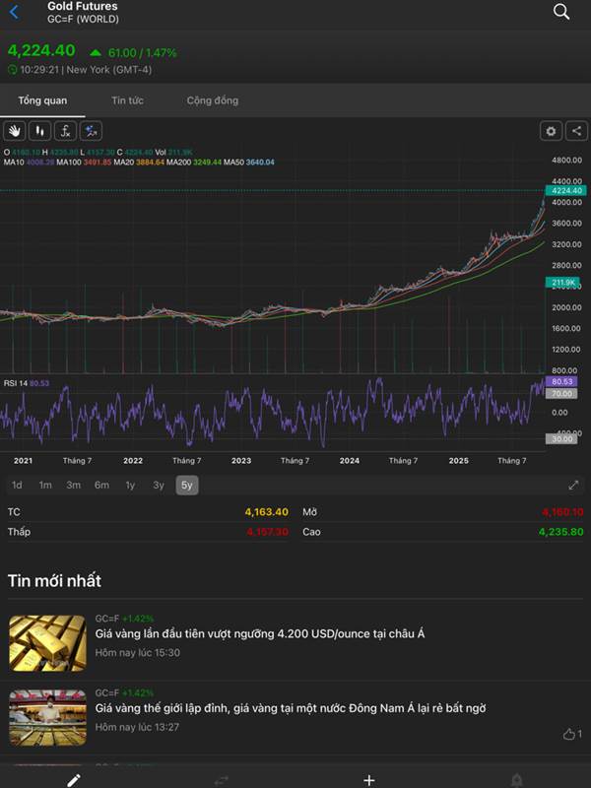Image resolution: width=591 pixels, height=788 pixels.
Task: Expand chart to fullscreen
Action: (574, 485)
